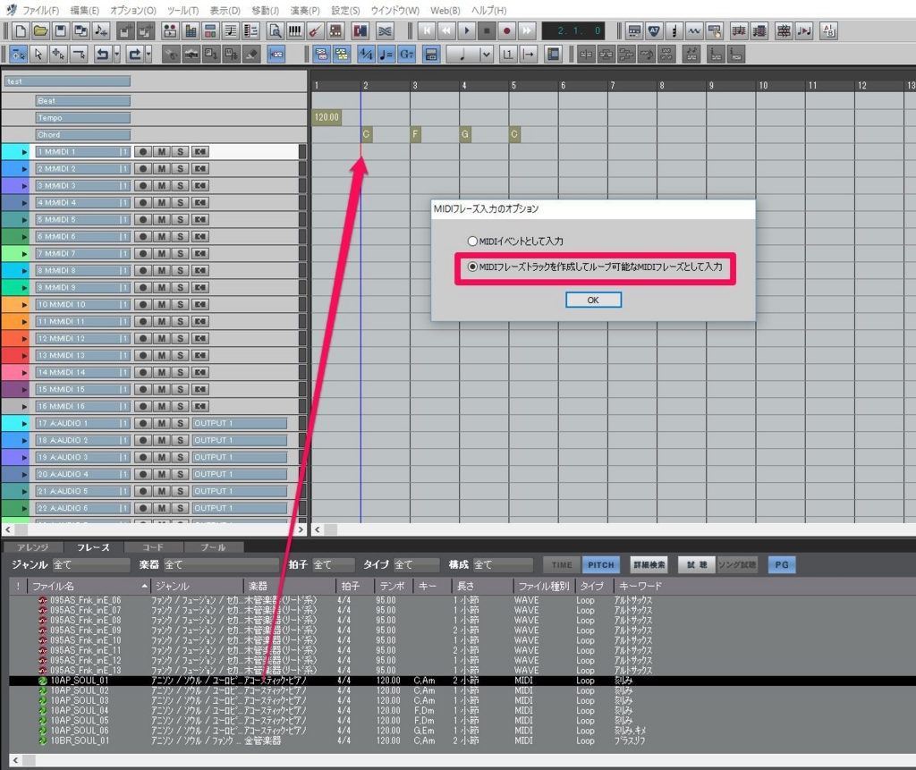Open a file with folder icon
916x770 pixels.
coord(40,31)
